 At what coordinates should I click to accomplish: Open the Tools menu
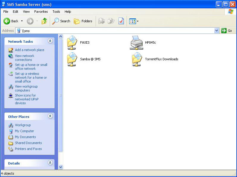point(56,12)
